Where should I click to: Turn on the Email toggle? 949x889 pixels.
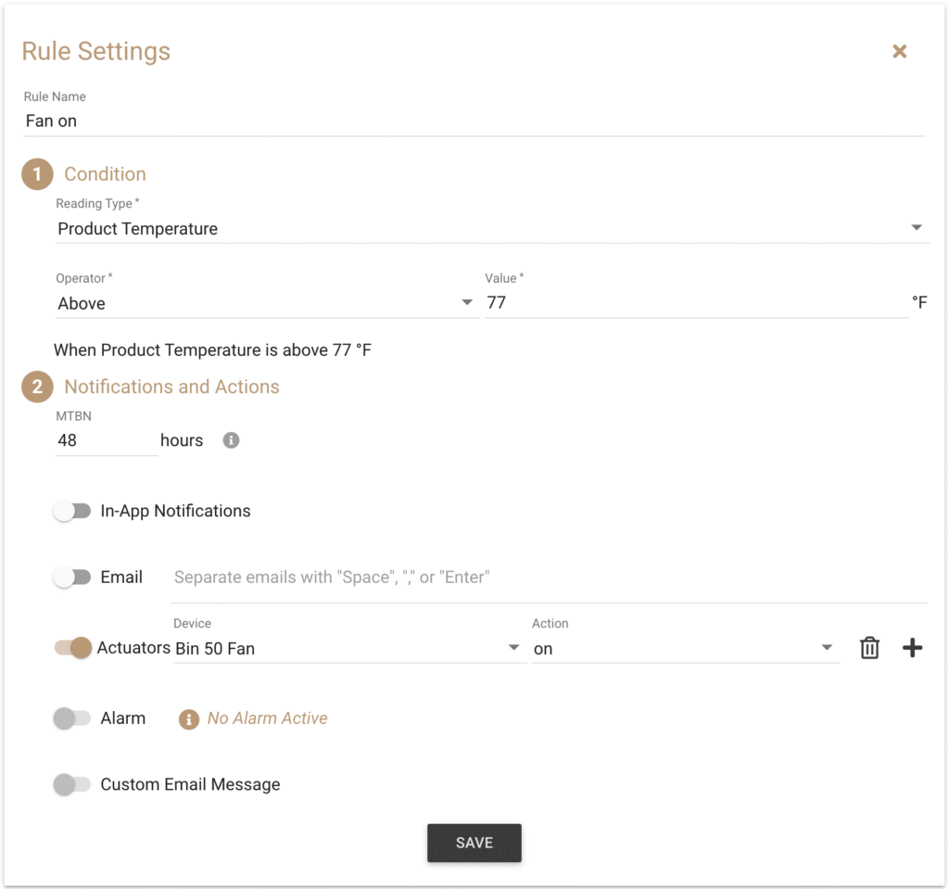(x=72, y=578)
